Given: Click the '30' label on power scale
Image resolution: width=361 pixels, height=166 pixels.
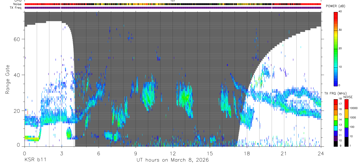Looking at the screenshot, I should click(340, 30).
